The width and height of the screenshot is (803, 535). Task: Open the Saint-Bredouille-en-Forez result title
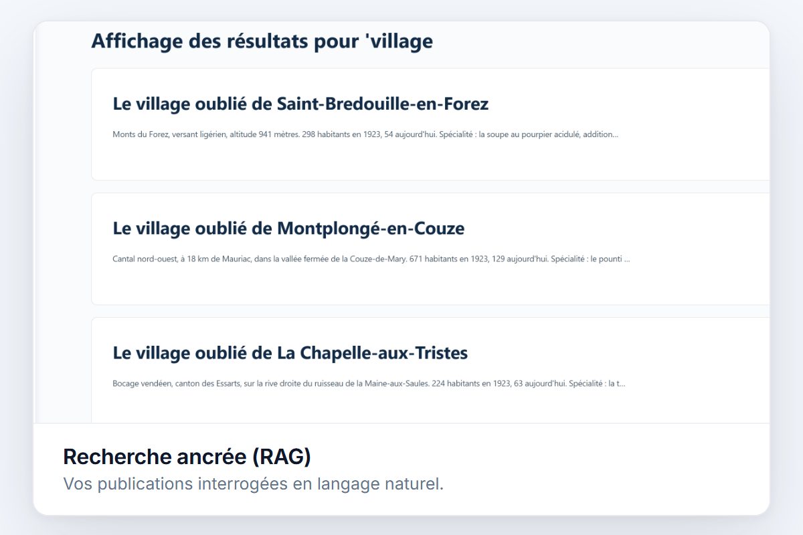coord(300,104)
